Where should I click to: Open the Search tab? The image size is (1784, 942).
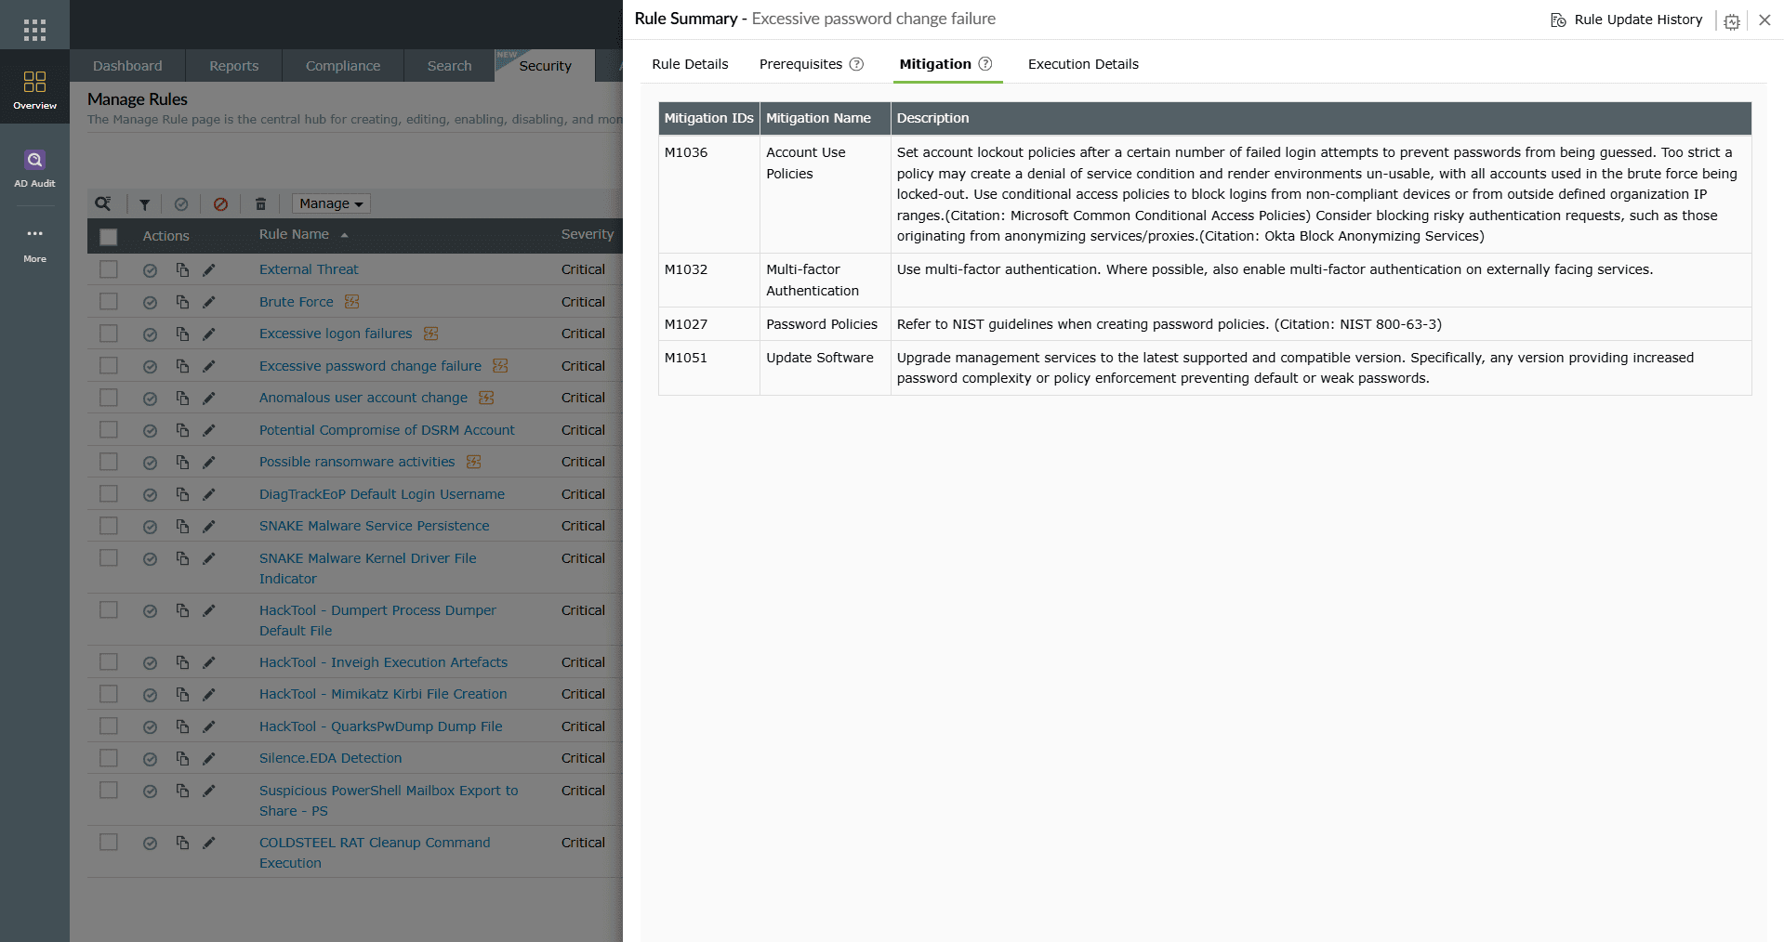(x=449, y=66)
